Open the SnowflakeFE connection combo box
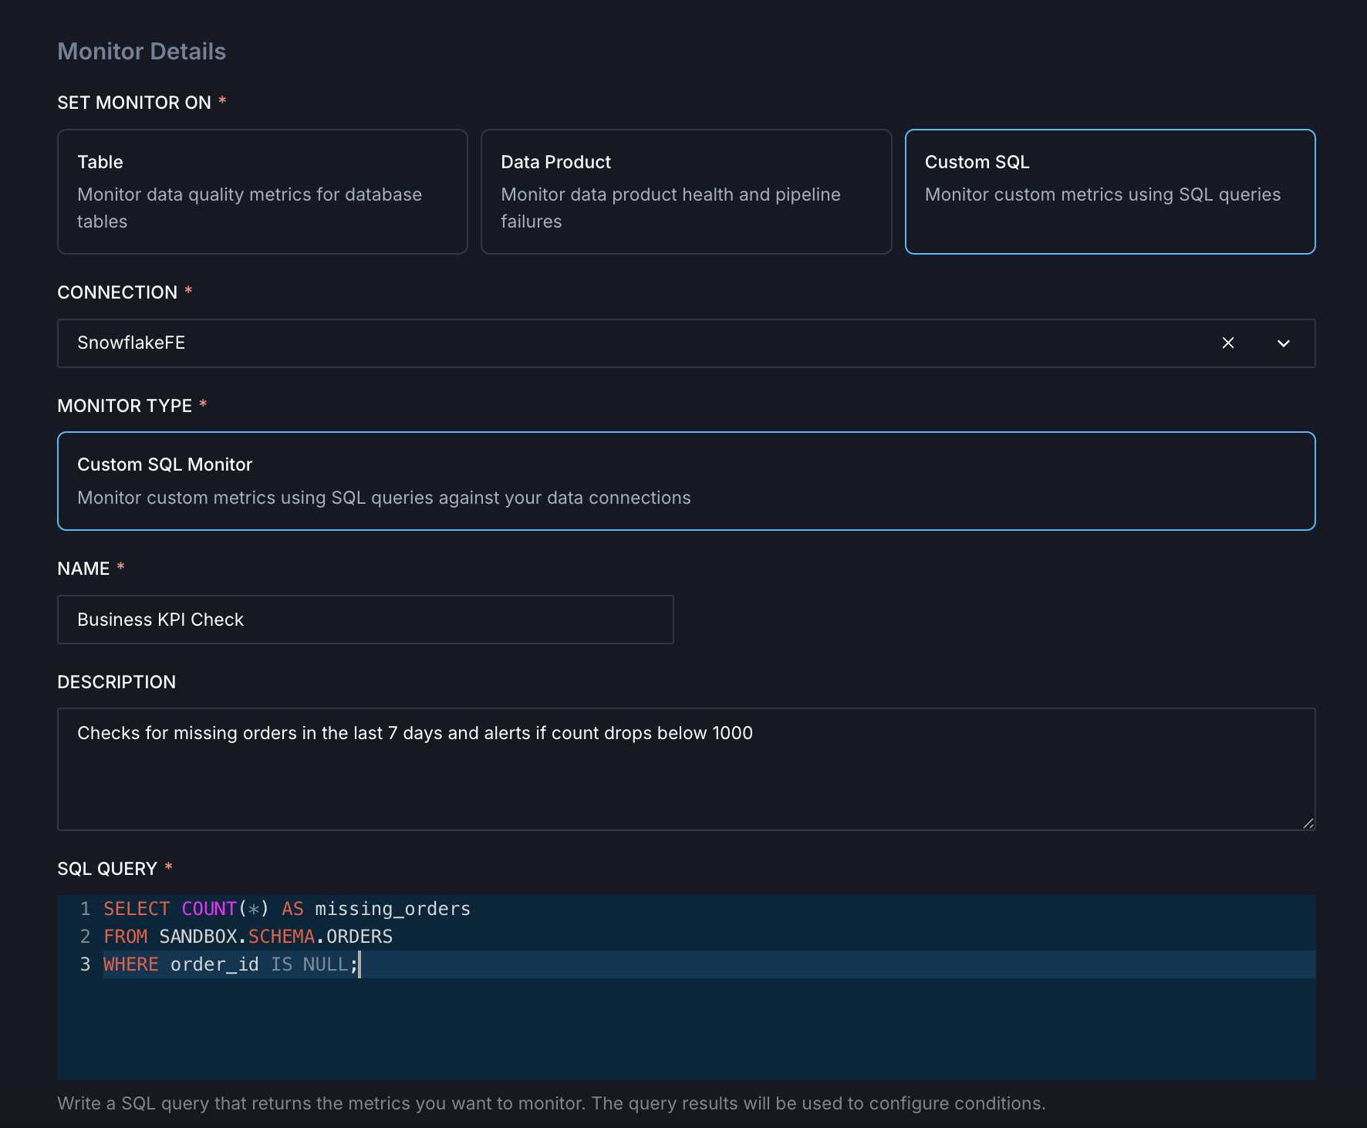The image size is (1367, 1128). click(x=617, y=343)
